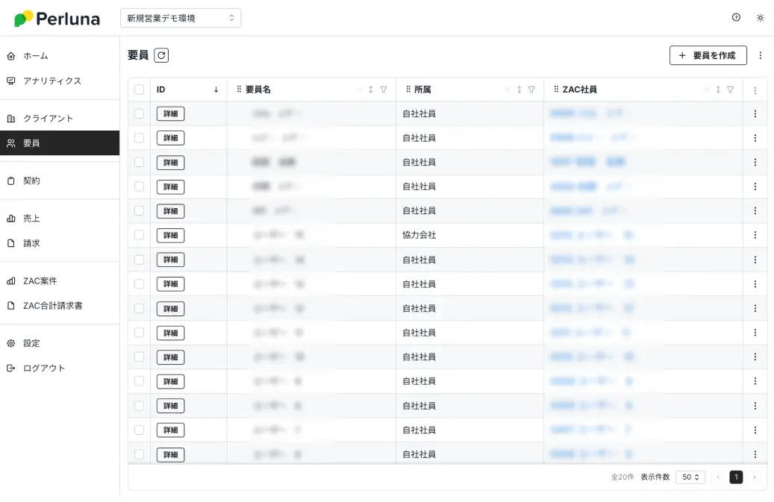Select page 1 in the pagination
774x502 pixels.
point(736,477)
